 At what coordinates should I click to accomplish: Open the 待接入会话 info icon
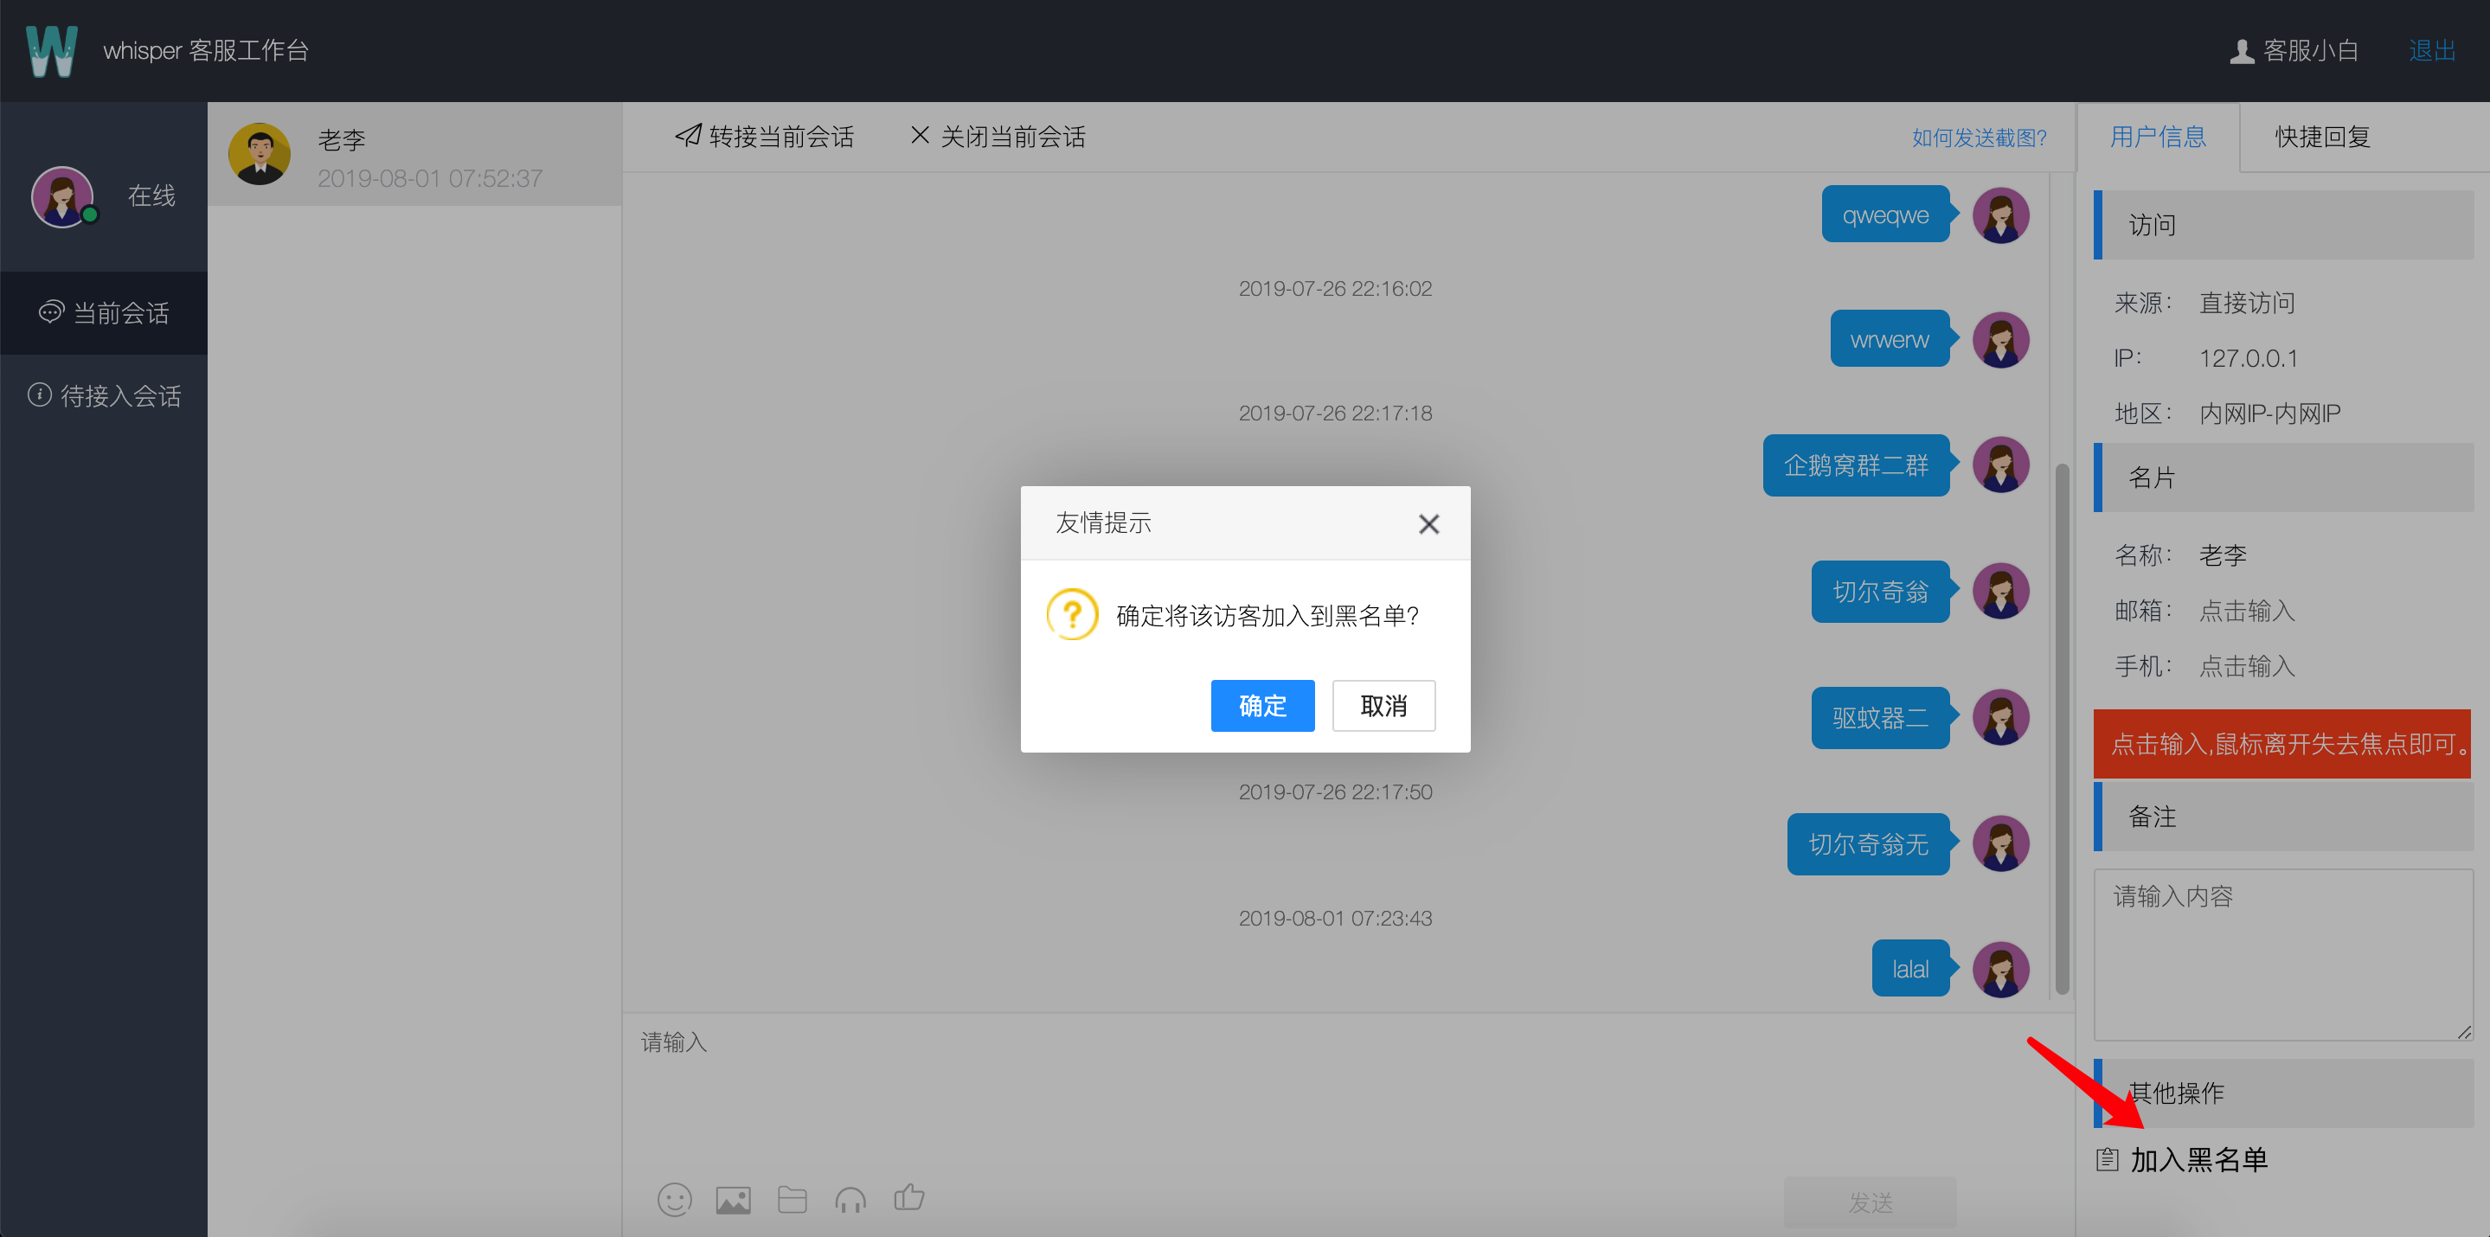coord(40,394)
